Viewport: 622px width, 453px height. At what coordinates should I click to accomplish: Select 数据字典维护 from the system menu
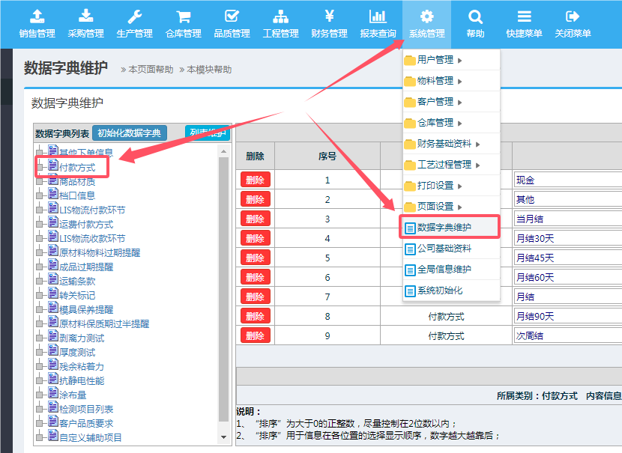click(444, 228)
